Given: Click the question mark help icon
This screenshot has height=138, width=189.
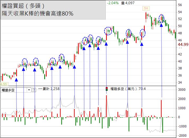Looking at the screenshot, I should pos(34,90).
